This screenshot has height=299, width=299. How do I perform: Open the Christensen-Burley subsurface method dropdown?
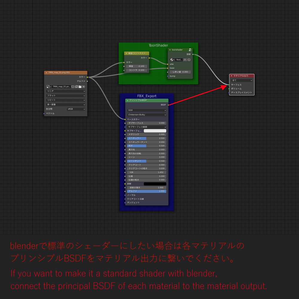(146, 115)
